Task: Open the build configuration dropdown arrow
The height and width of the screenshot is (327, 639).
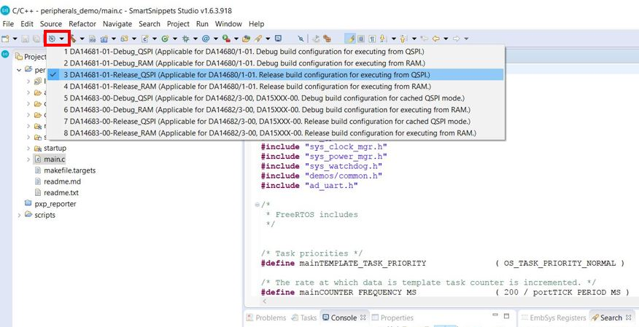Action: click(x=62, y=39)
